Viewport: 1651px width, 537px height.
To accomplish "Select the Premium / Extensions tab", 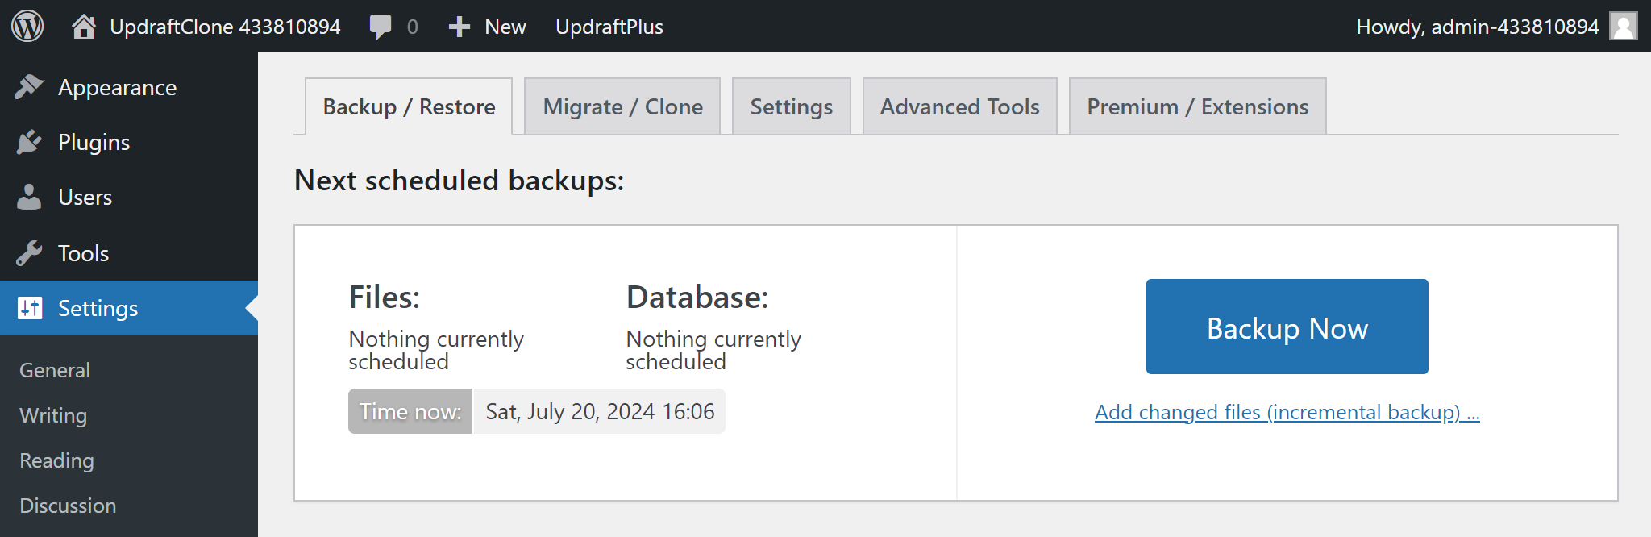I will click(1197, 106).
